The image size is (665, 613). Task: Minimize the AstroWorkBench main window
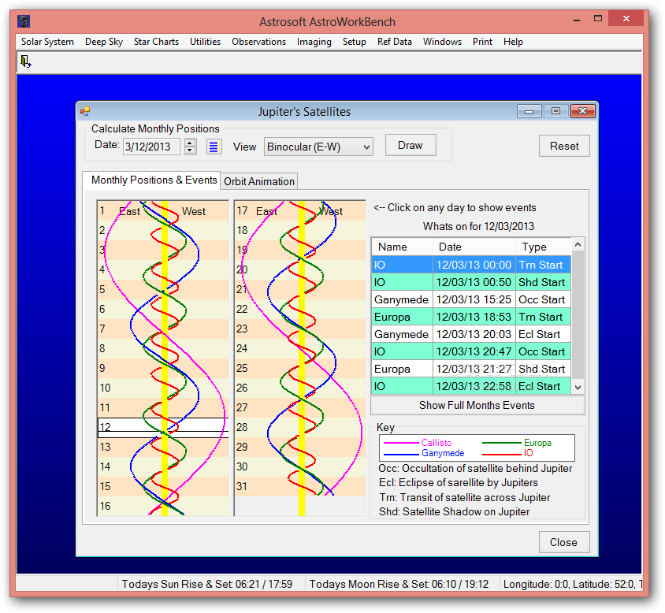577,20
